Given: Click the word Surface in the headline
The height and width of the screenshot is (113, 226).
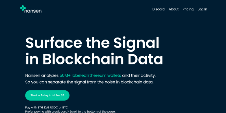Looking at the screenshot, I should [x=53, y=43].
